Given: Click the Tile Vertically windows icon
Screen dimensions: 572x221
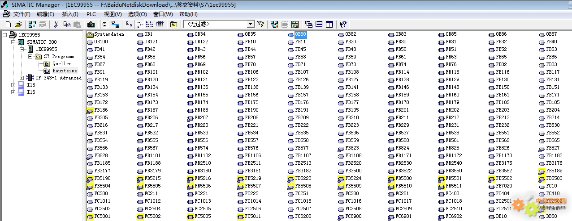Looking at the screenshot, I should pyautogui.click(x=329, y=24).
